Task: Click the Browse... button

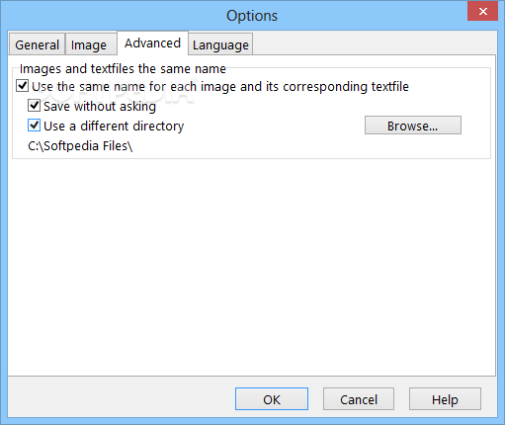Action: [x=413, y=126]
